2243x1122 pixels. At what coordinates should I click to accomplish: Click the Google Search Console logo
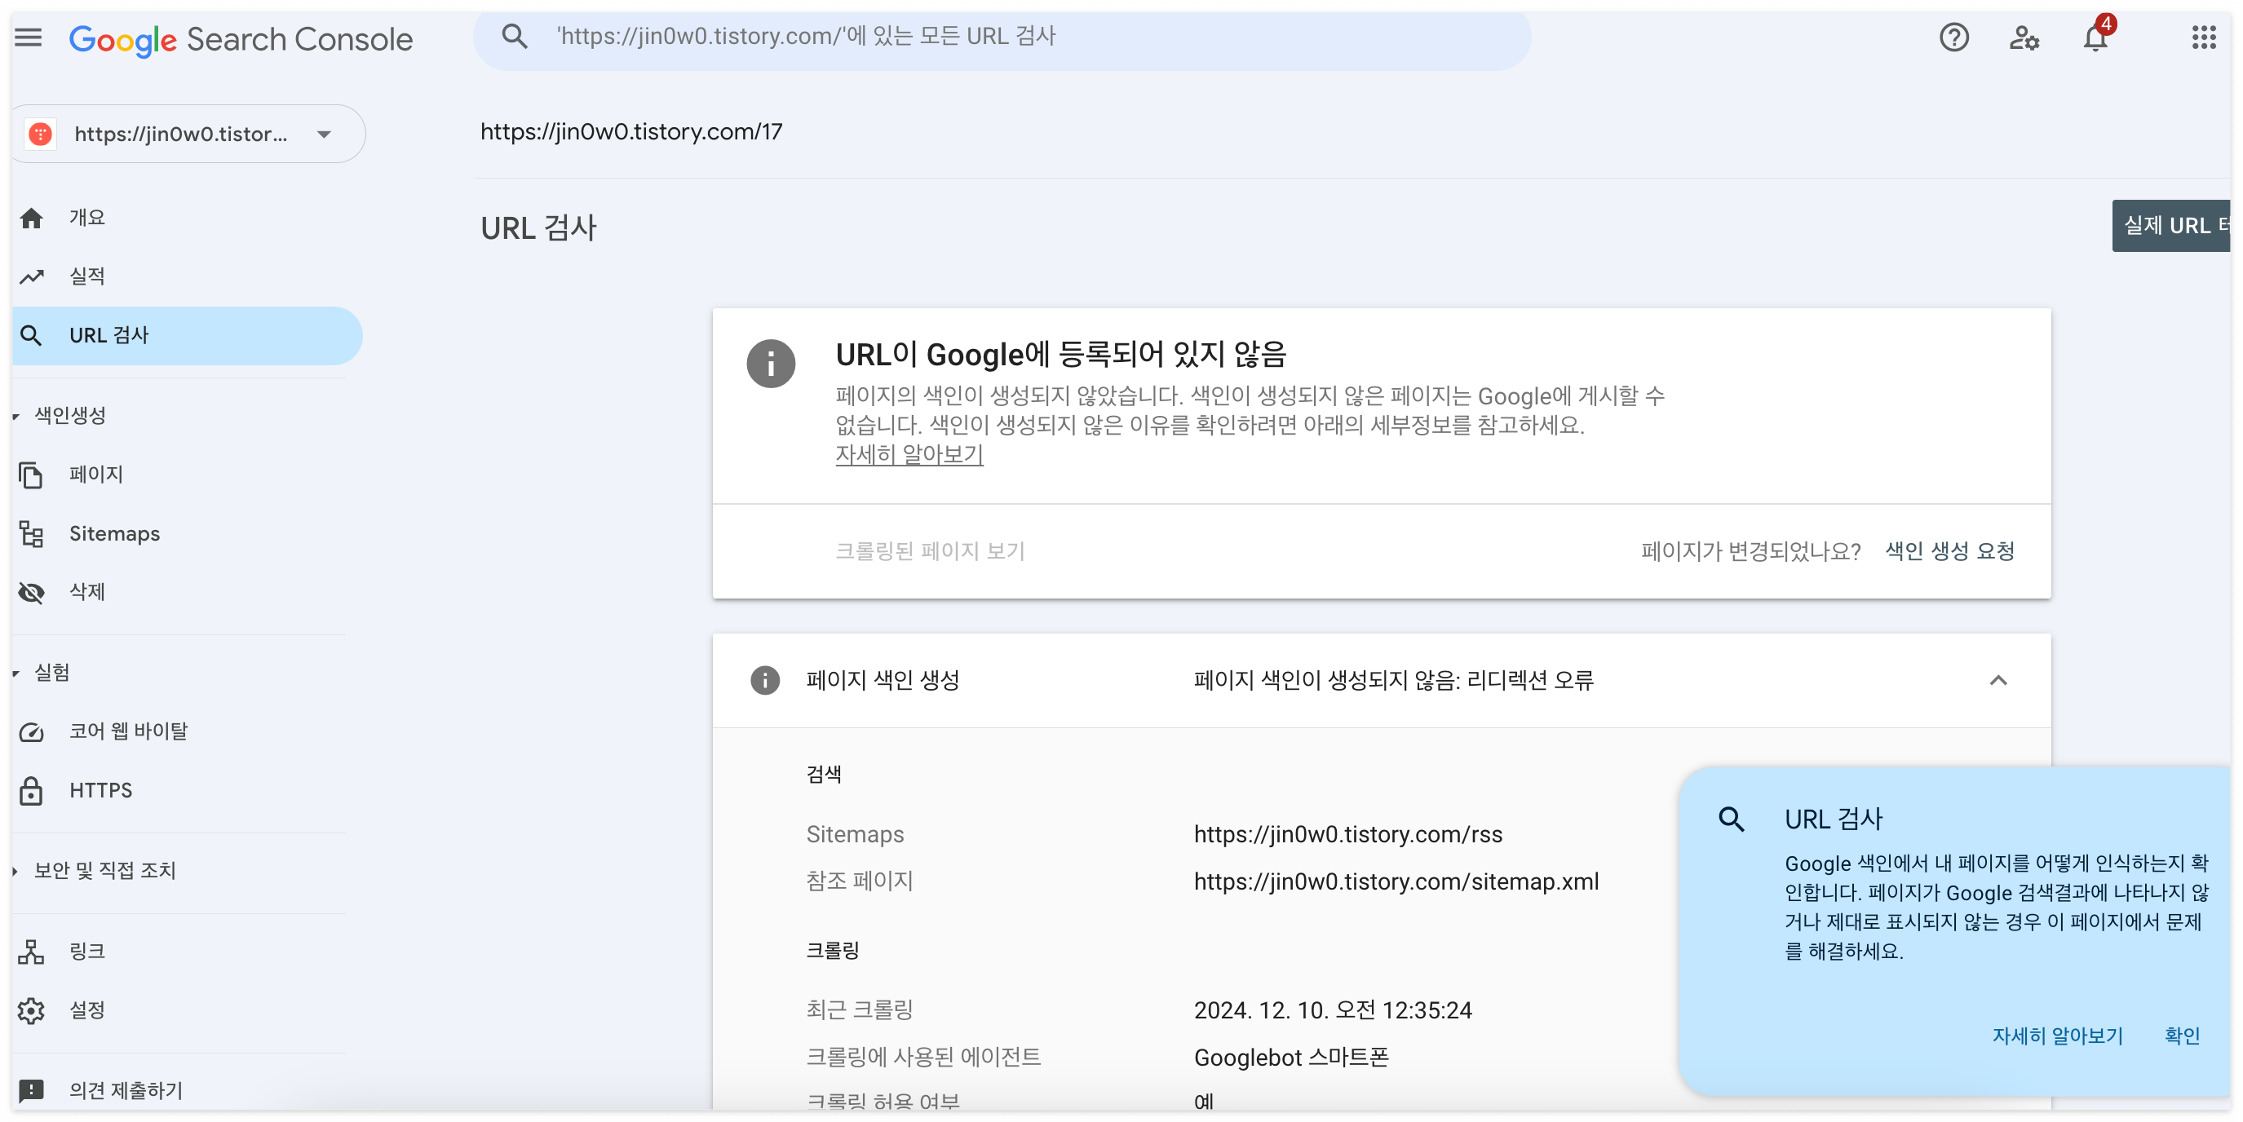click(x=241, y=38)
